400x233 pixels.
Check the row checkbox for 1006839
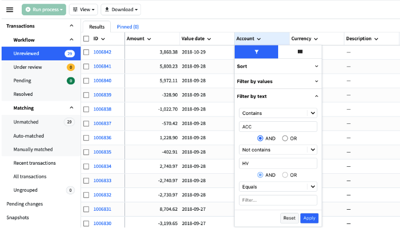click(86, 95)
